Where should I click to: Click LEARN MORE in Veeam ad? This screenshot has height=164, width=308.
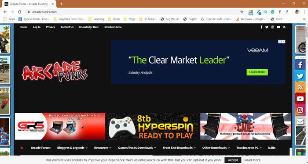click(257, 72)
